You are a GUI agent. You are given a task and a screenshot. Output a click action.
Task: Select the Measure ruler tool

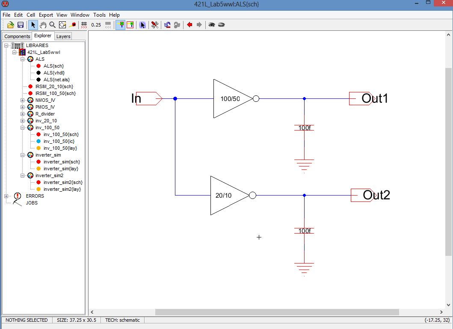73,25
